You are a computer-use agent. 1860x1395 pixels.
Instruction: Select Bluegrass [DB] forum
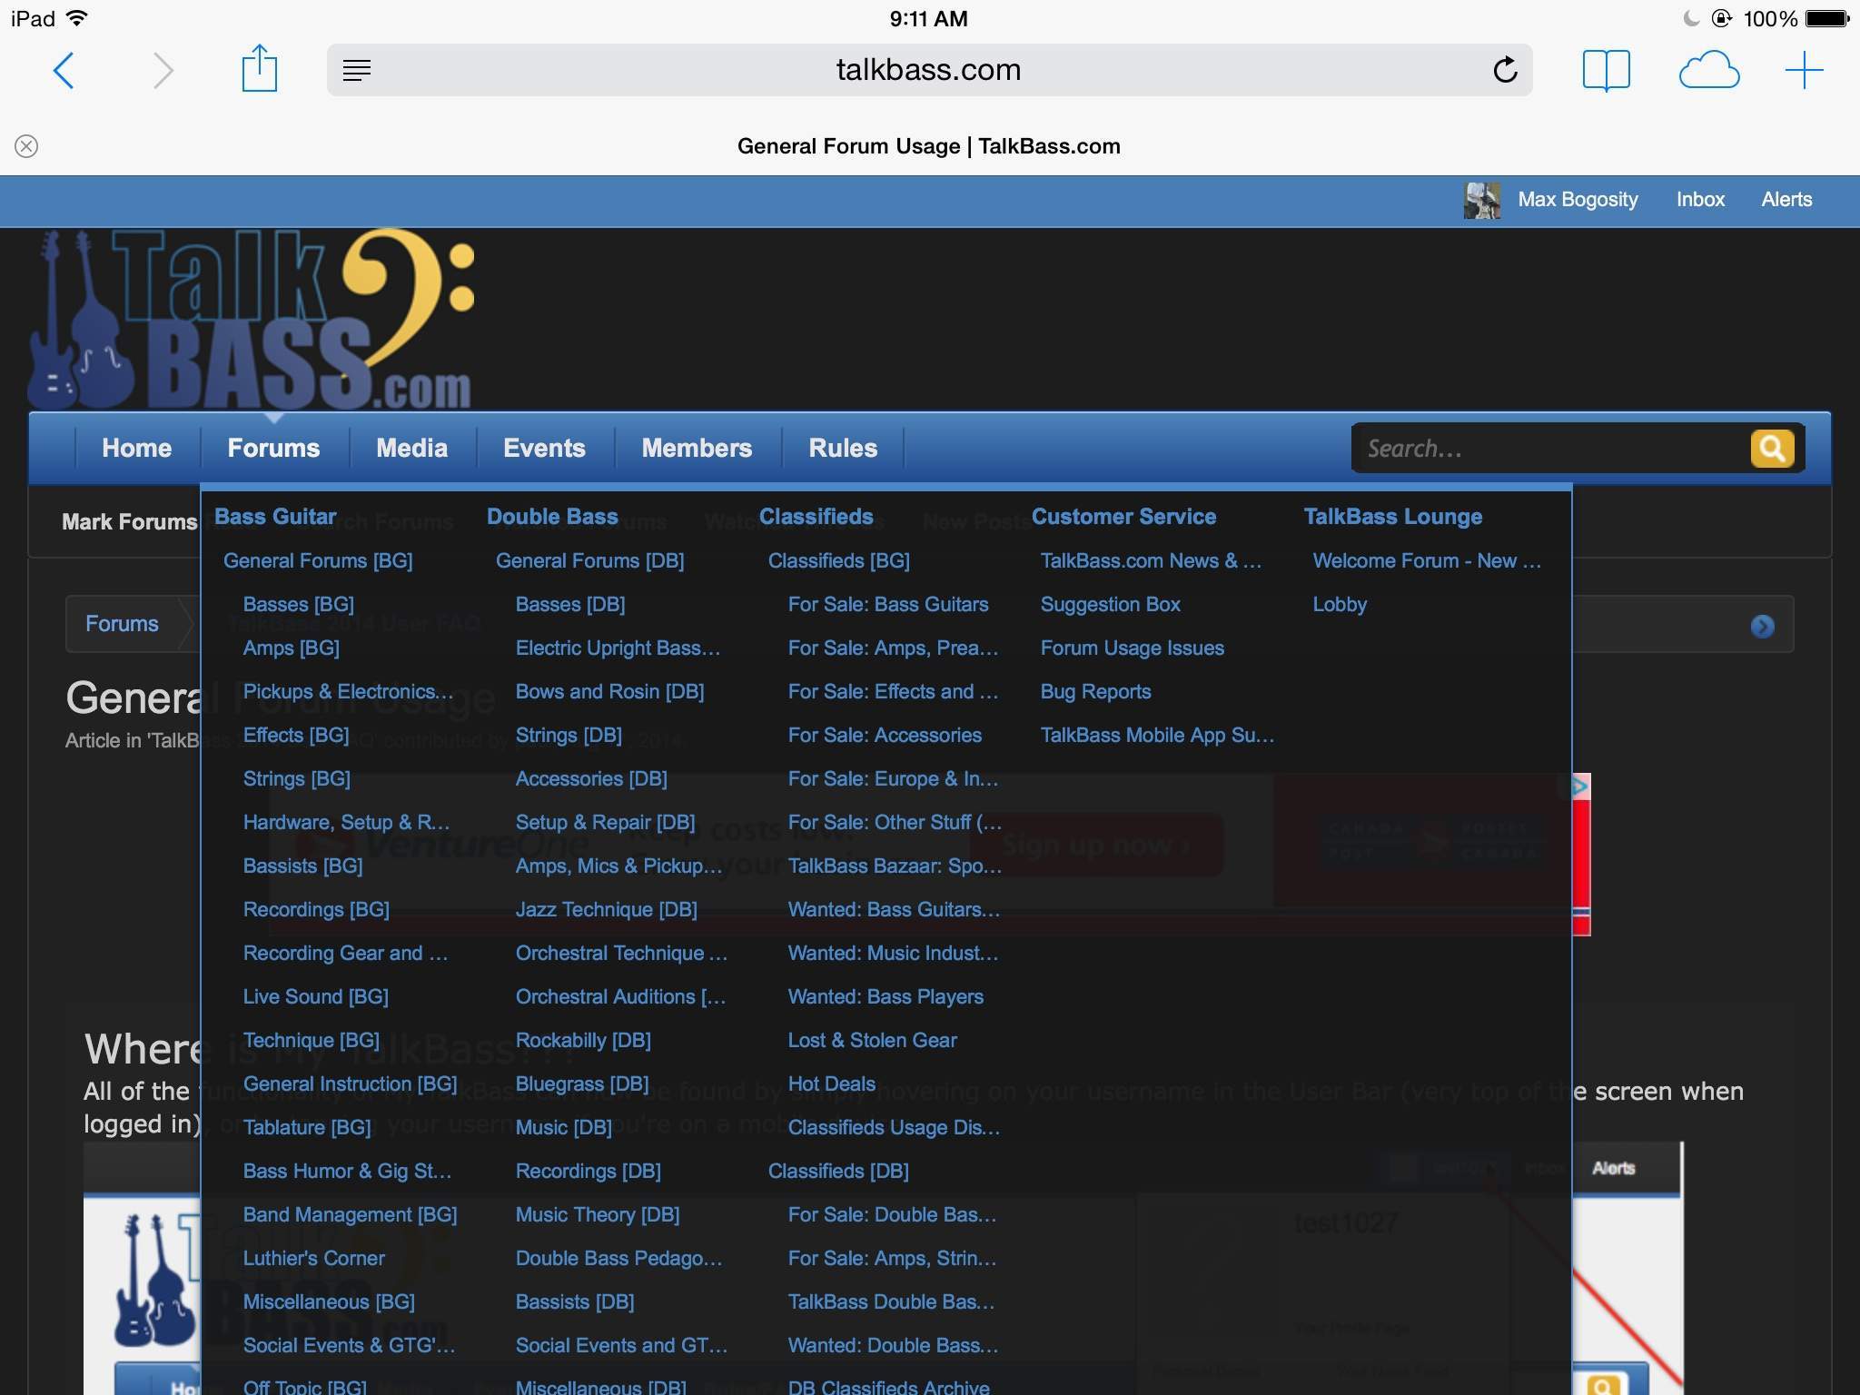tap(582, 1084)
